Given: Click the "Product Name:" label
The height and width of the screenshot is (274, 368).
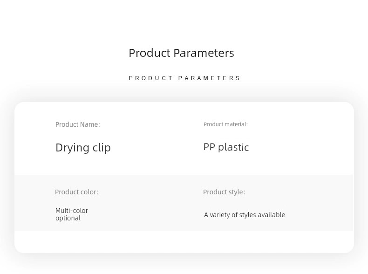Looking at the screenshot, I should click(x=77, y=124).
